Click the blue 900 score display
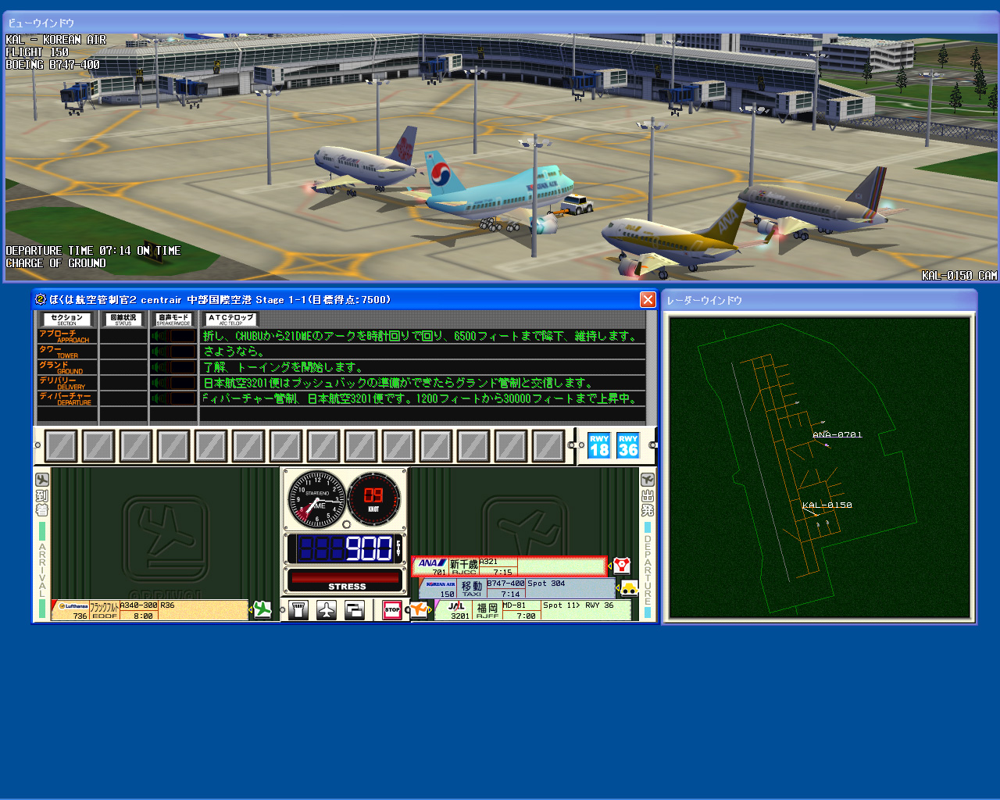1000x800 pixels. pyautogui.click(x=345, y=548)
